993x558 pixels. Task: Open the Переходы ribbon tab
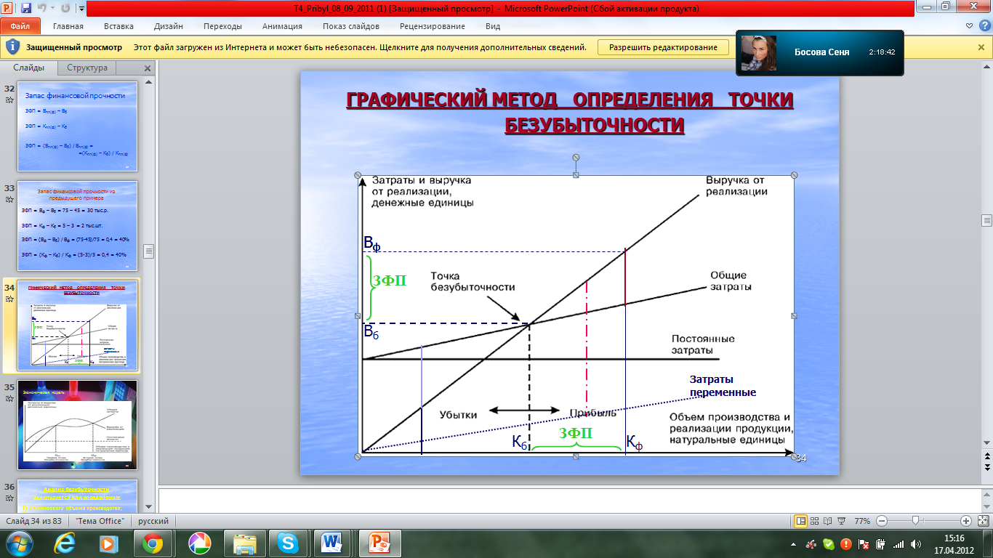coord(223,26)
